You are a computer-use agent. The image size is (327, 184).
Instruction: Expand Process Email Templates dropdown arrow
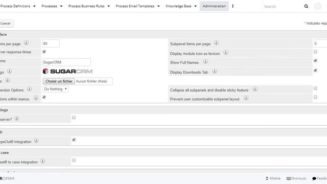pyautogui.click(x=158, y=6)
